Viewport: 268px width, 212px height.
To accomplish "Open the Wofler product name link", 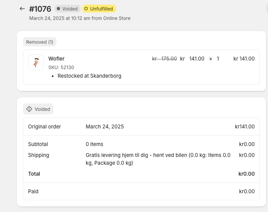I will (56, 59).
